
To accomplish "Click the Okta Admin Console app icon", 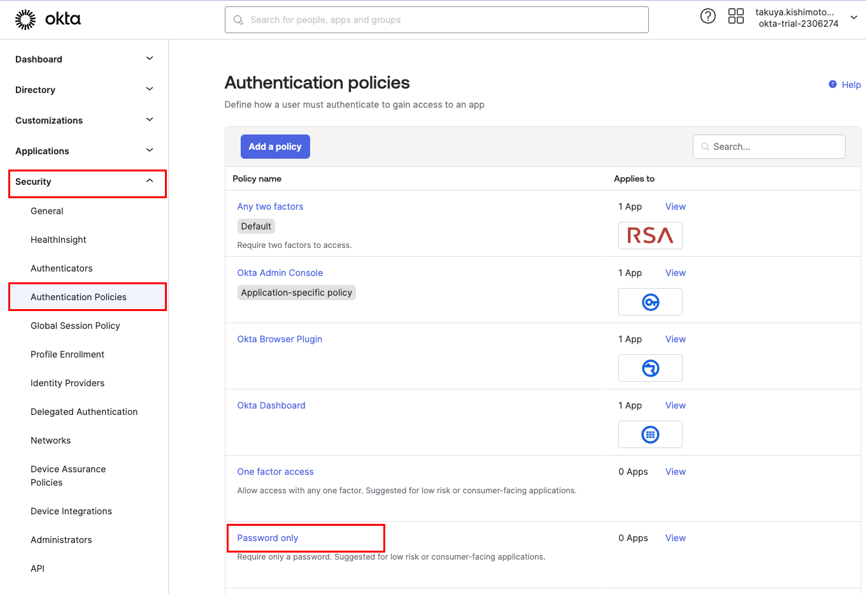I will pyautogui.click(x=649, y=302).
